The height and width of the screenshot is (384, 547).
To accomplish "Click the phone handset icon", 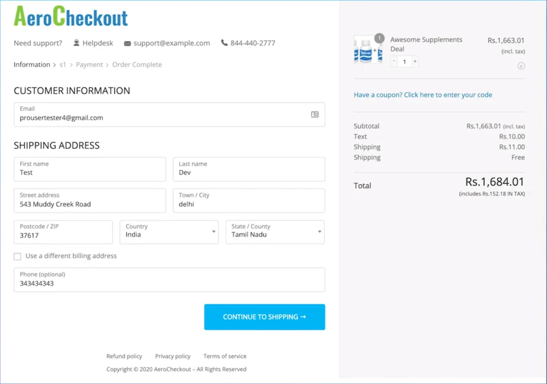I will click(224, 42).
